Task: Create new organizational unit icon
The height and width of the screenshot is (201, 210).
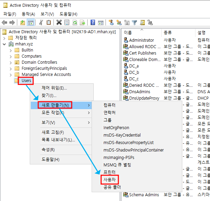Action: coord(127,22)
